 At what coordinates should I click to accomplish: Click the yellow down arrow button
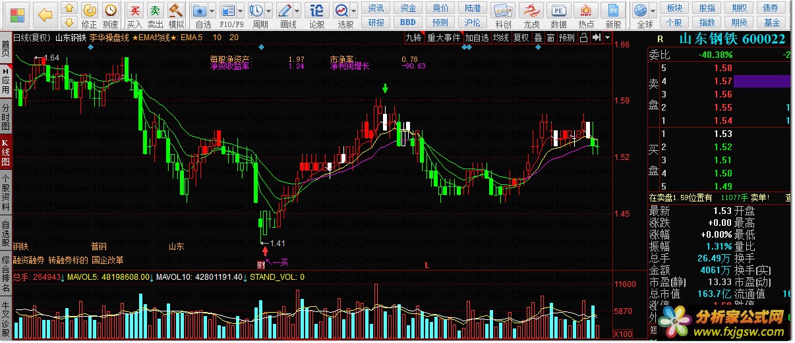69,24
